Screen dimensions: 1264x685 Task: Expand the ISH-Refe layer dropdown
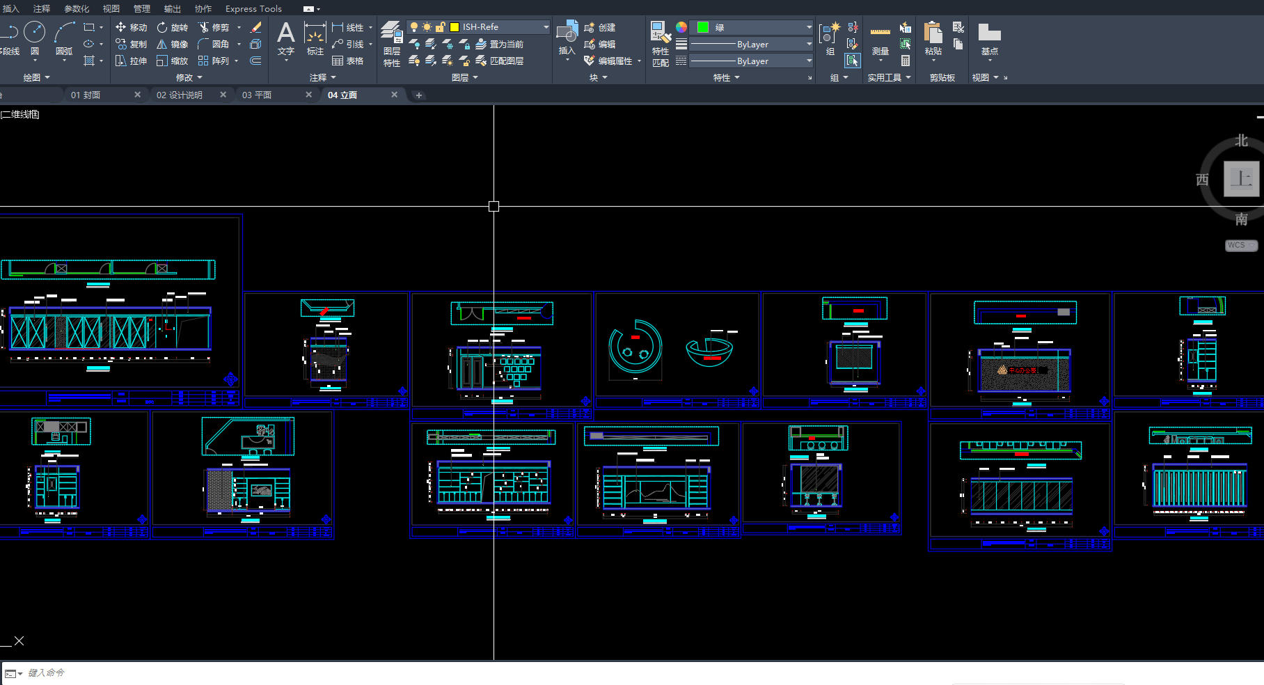pyautogui.click(x=546, y=27)
